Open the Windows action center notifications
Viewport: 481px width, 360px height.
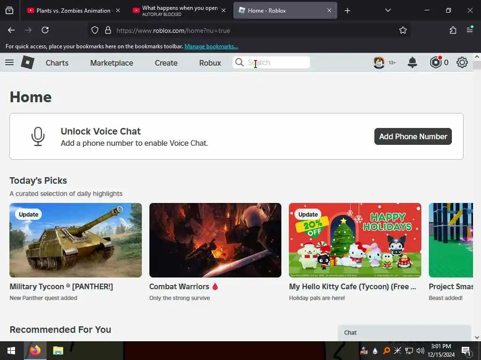point(466,351)
